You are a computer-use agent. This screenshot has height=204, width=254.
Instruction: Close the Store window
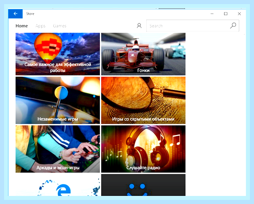[239, 14]
